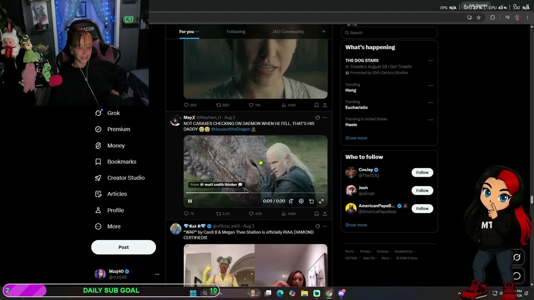Open the #HouseoftheDragon hashtag

coord(231,129)
